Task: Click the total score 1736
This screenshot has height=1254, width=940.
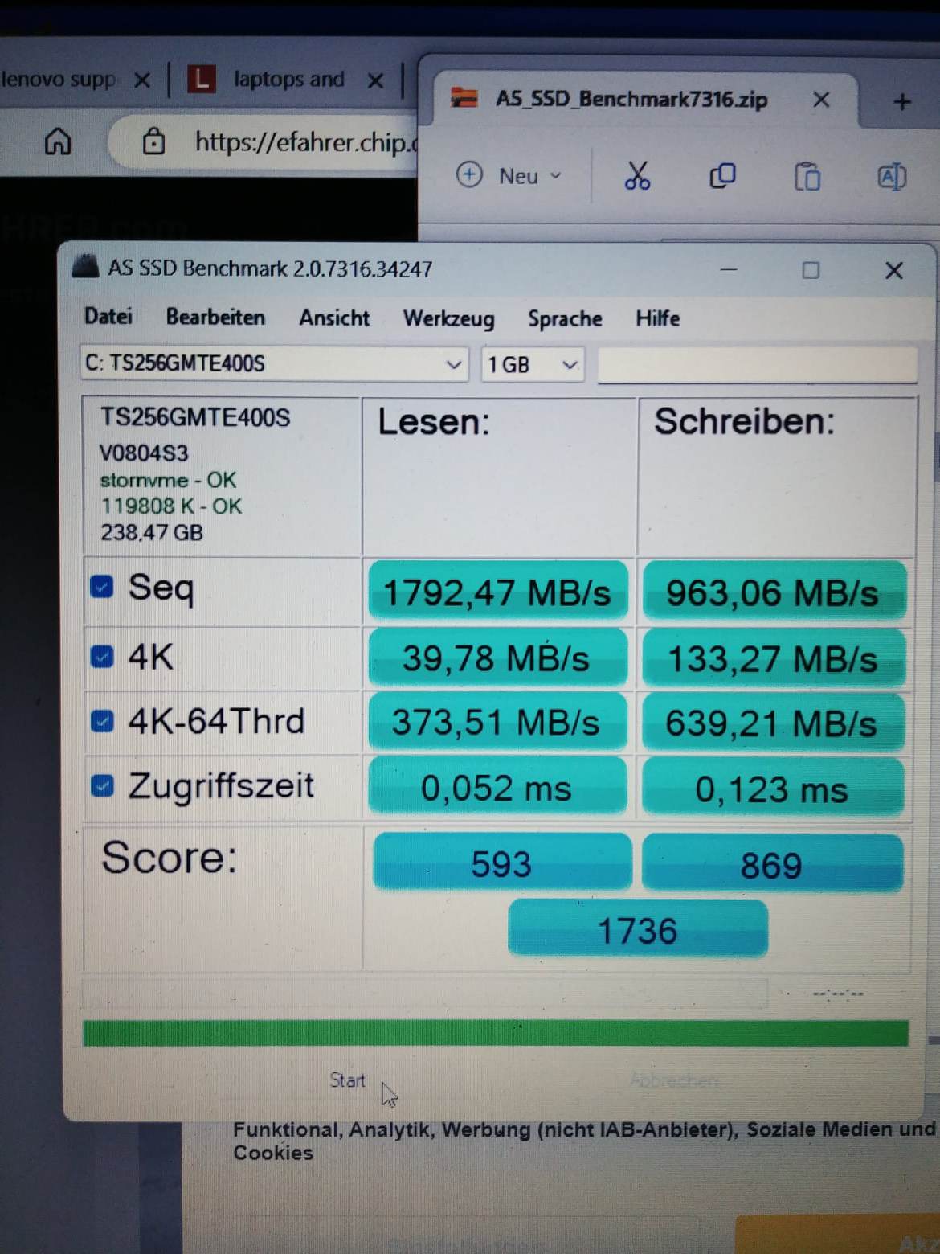Action: pyautogui.click(x=638, y=930)
